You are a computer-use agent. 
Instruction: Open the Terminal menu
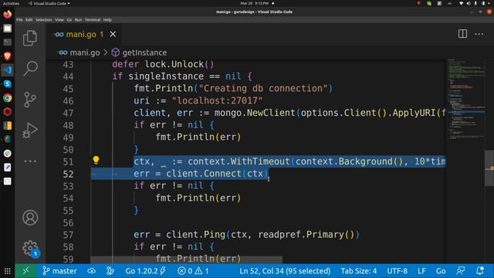(x=93, y=20)
